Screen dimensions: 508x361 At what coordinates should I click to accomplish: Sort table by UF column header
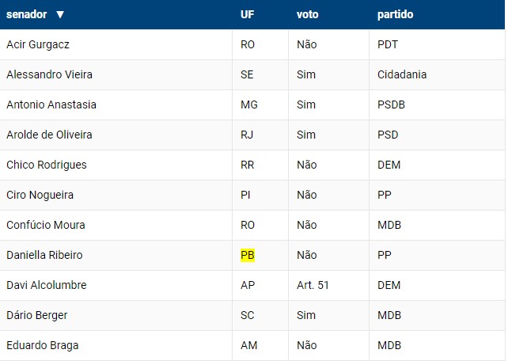247,14
